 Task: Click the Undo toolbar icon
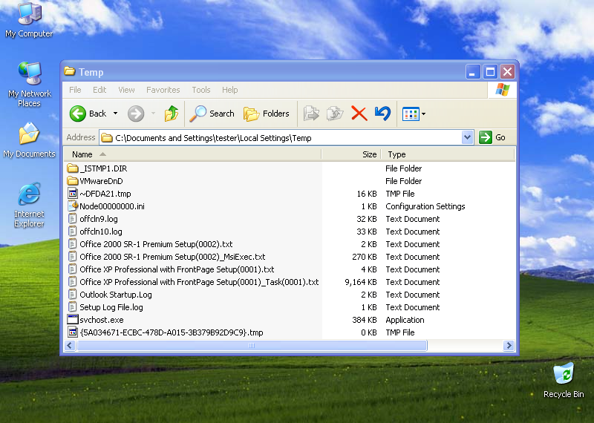pyautogui.click(x=382, y=114)
